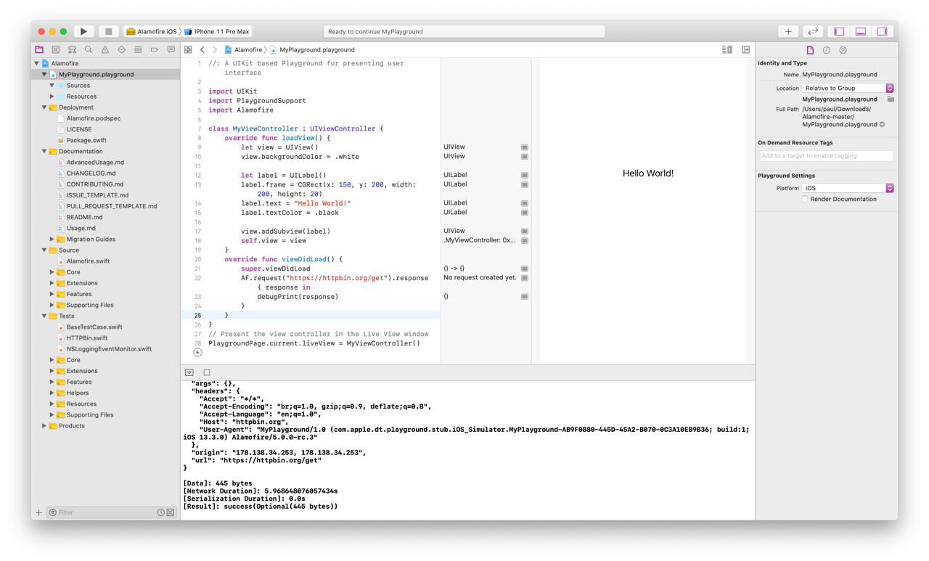The height and width of the screenshot is (561, 929).
Task: Show the Source Control navigator
Action: click(55, 49)
